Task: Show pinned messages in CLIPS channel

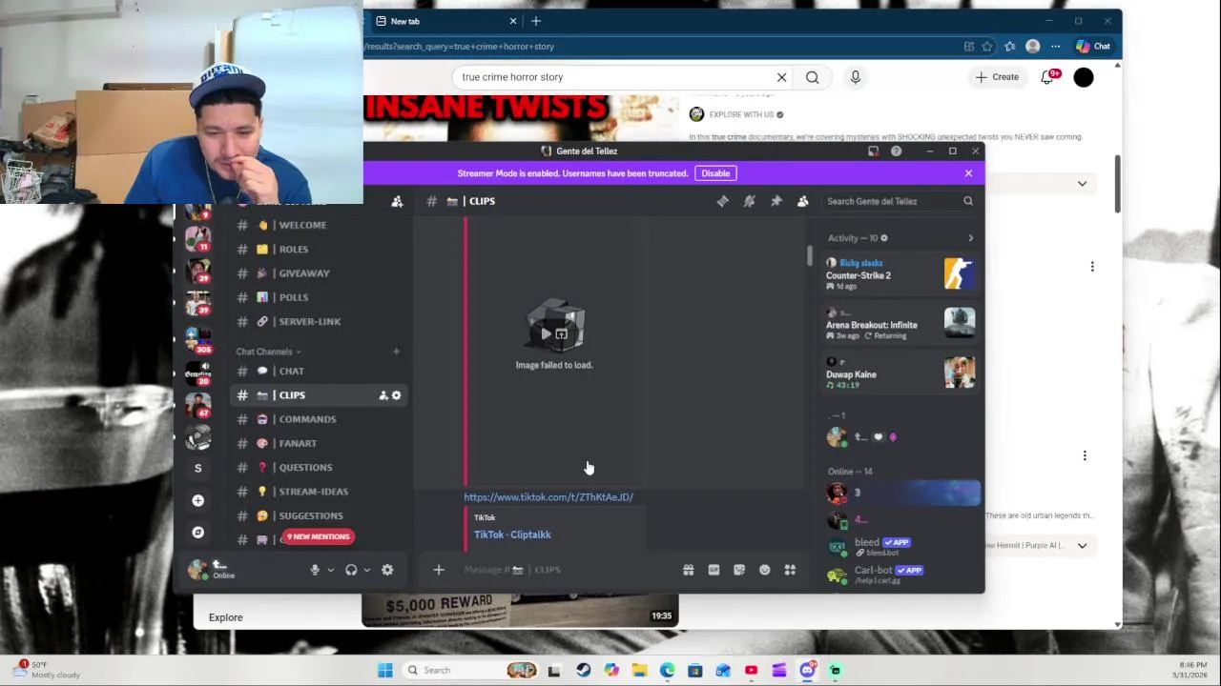Action: click(x=776, y=201)
